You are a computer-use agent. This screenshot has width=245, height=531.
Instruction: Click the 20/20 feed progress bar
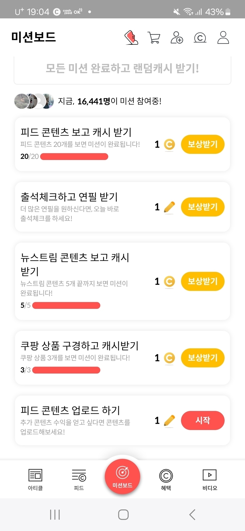pos(74,157)
